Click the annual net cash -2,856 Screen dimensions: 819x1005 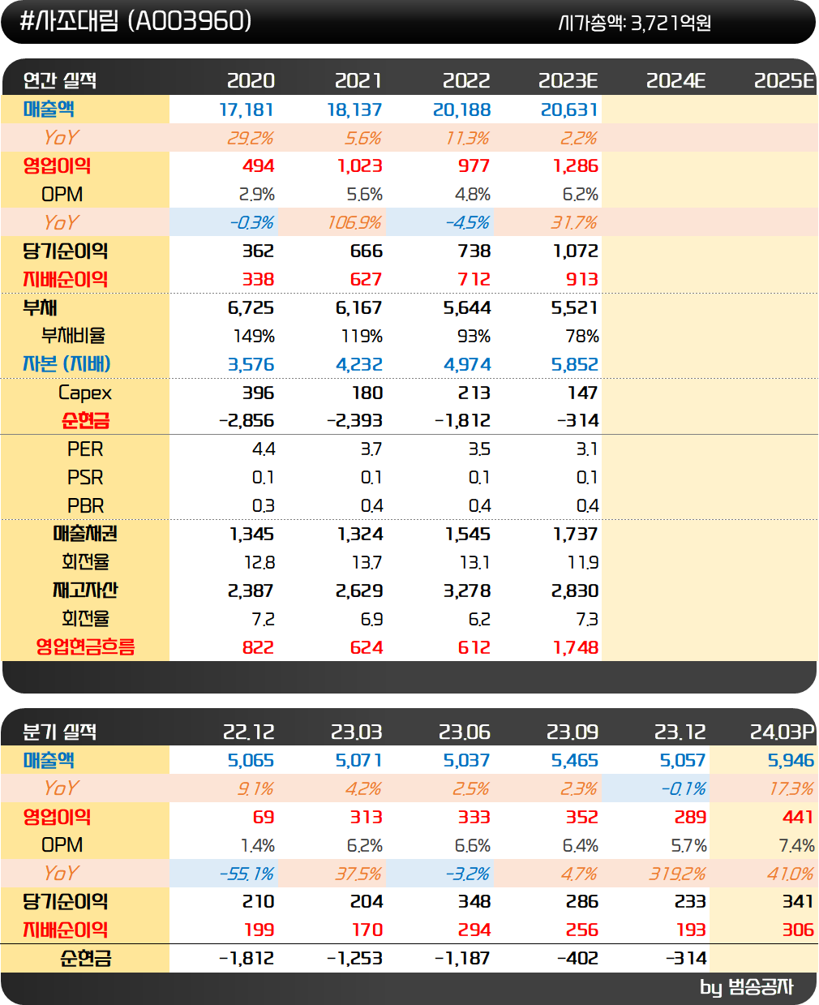coord(247,420)
